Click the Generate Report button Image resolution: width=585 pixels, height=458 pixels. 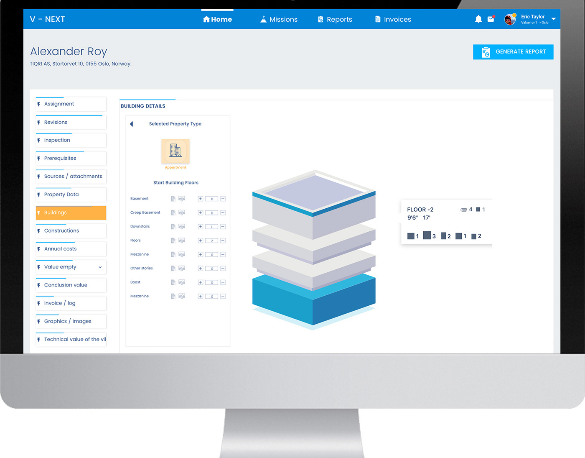point(513,52)
